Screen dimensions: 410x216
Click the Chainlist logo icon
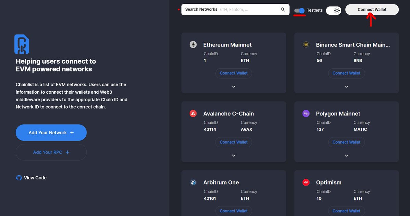tap(22, 44)
